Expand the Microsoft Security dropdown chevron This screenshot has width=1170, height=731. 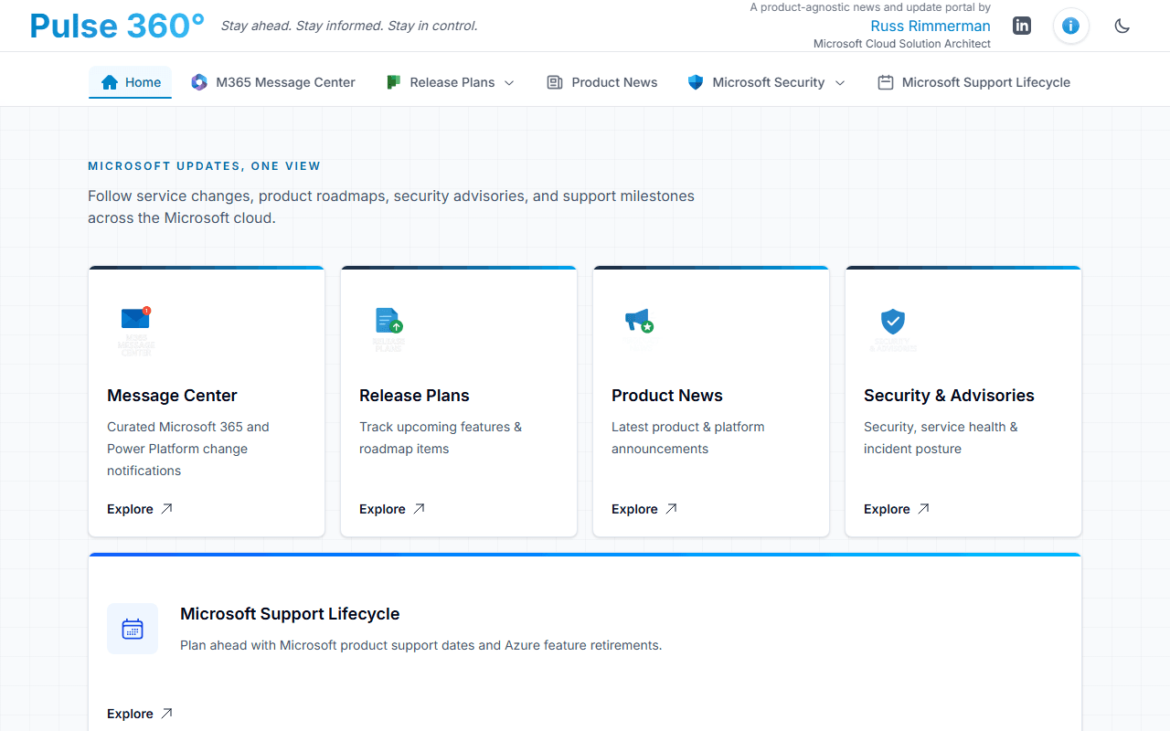[x=840, y=82]
